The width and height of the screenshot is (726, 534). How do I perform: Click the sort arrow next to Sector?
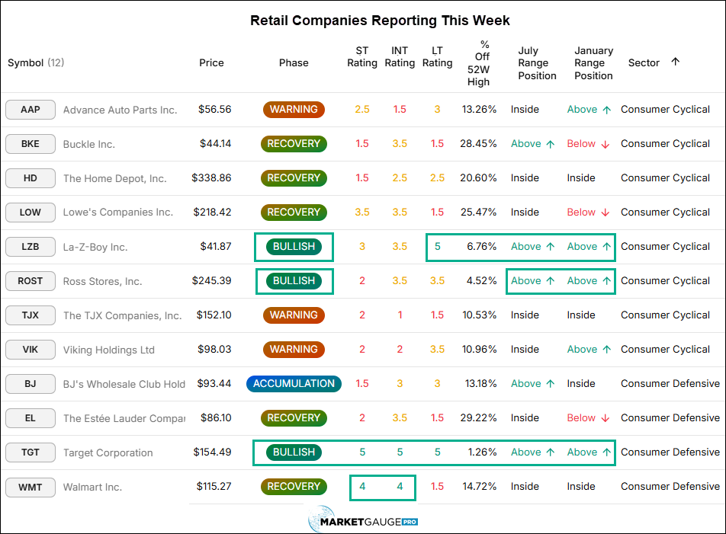[x=675, y=62]
